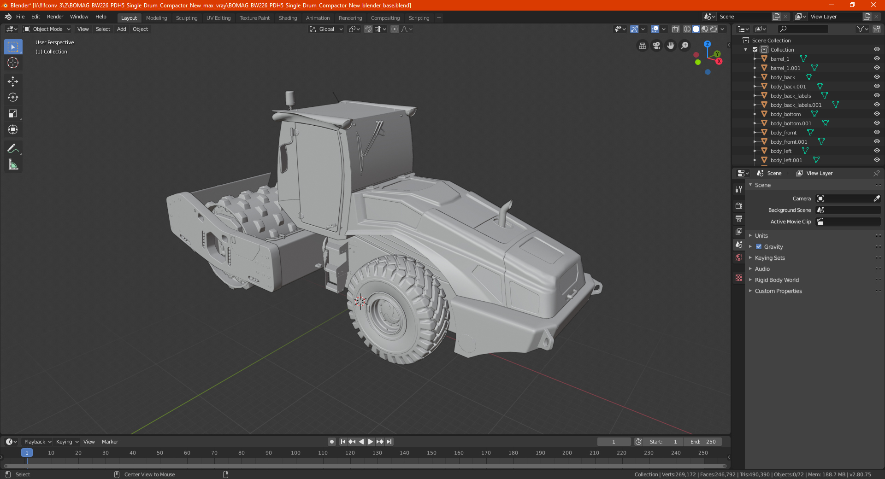Screen dimensions: 885x479
Task: Toggle X-ray display
Action: (x=676, y=29)
